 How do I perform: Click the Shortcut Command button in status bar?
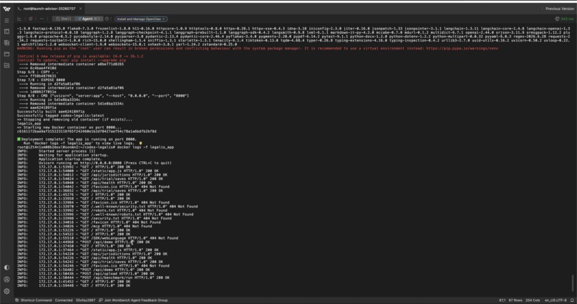point(33,300)
